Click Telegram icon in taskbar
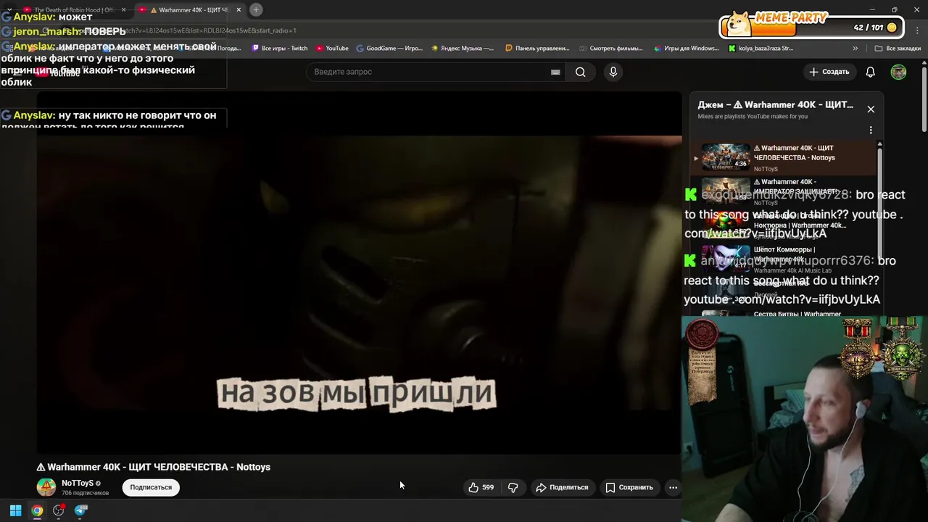The image size is (928, 522). coord(81,510)
